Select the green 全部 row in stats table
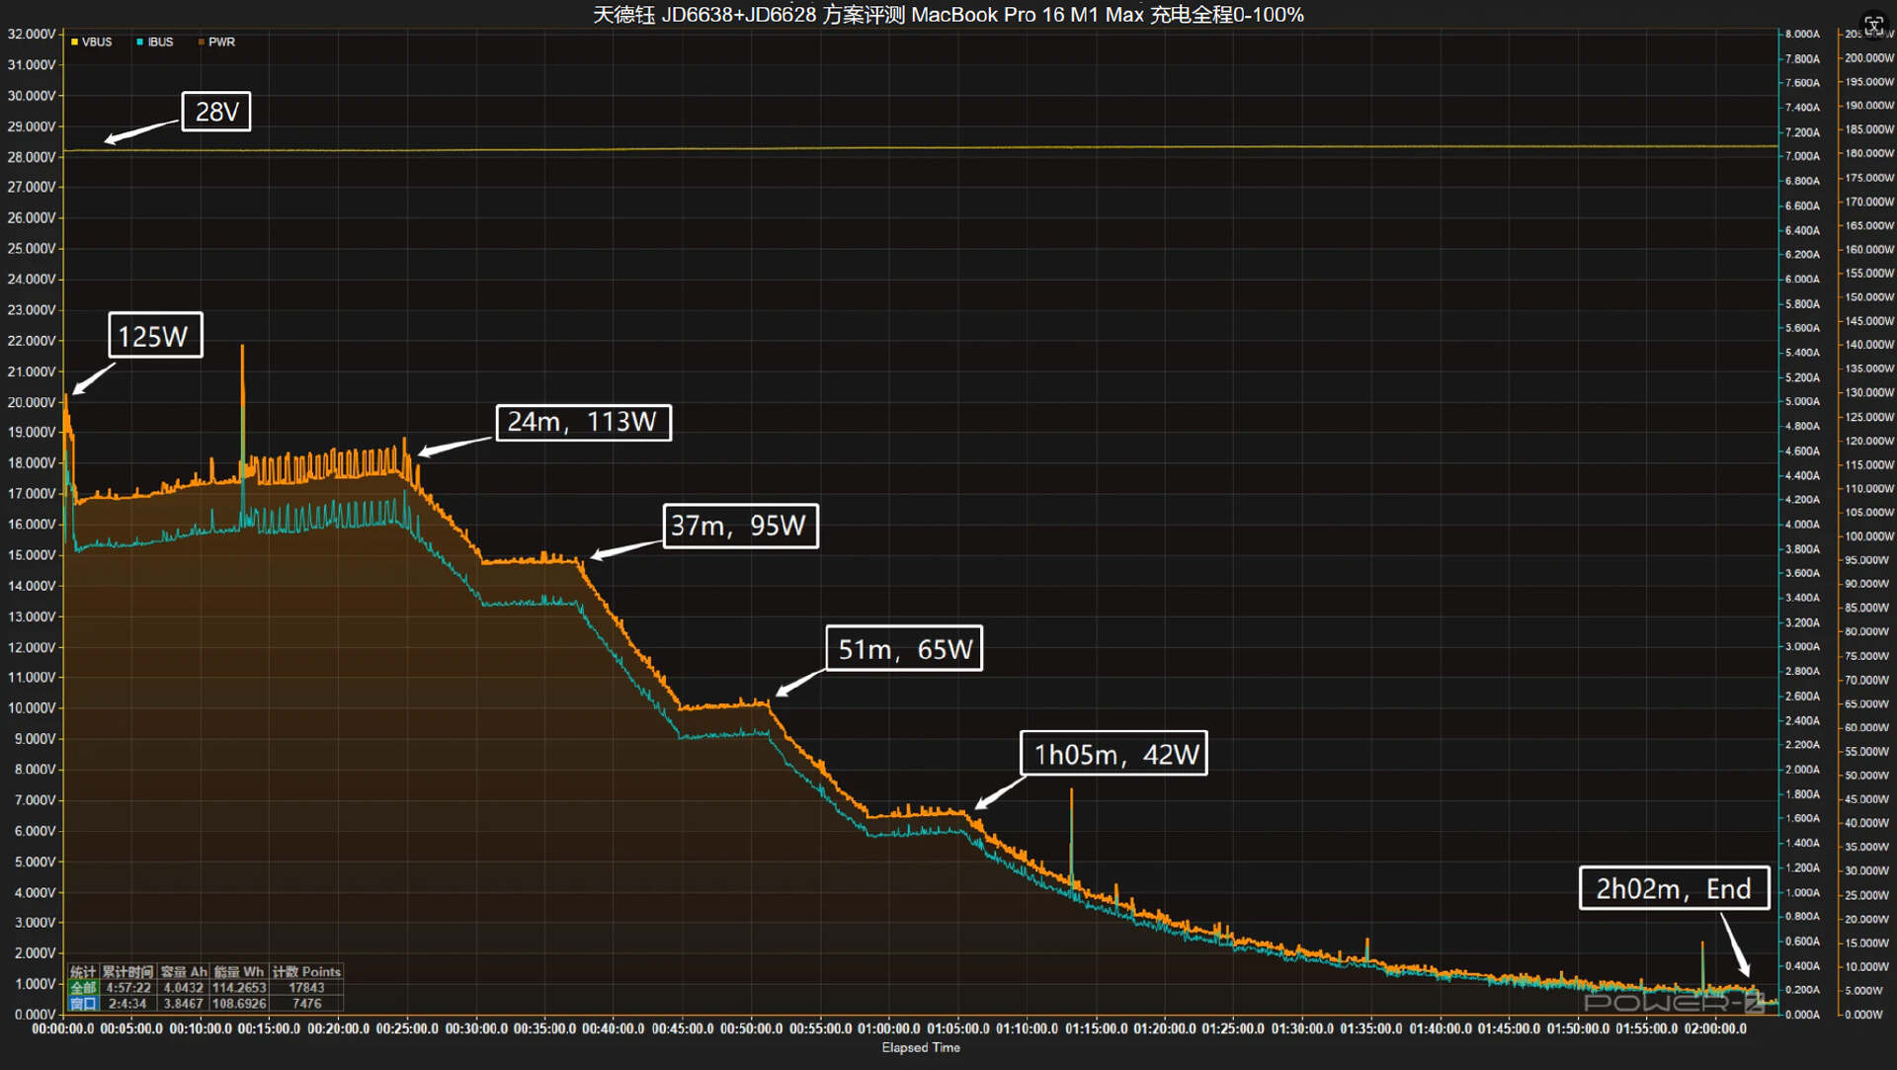Screen dimensions: 1897x1070 83,987
